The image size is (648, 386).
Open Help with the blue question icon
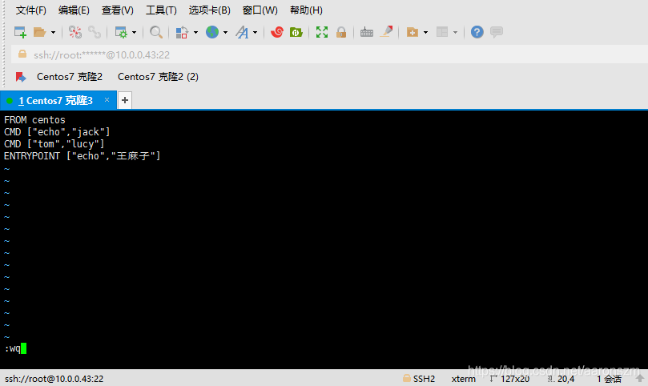tap(477, 32)
